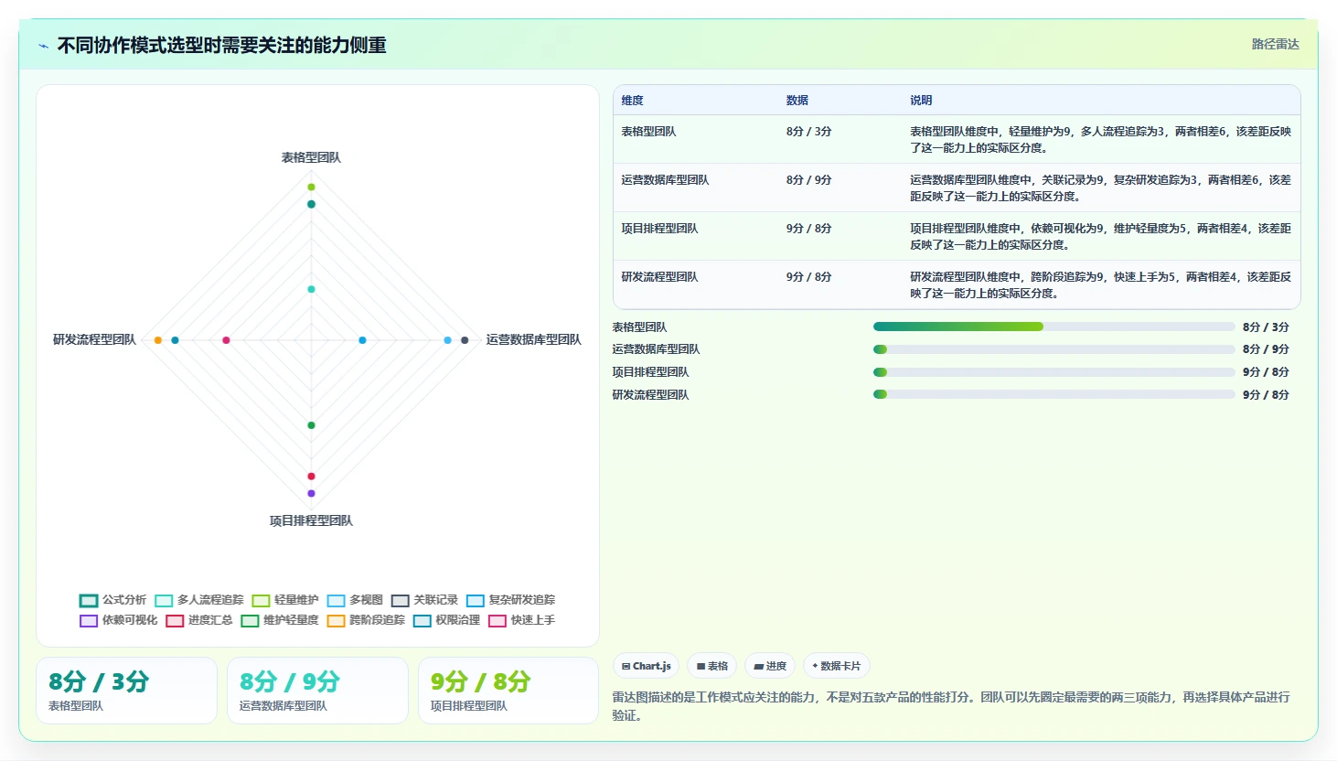The width and height of the screenshot is (1337, 761).
Task: Toggle 跨阶段追踪 legend entry
Action: coord(366,620)
